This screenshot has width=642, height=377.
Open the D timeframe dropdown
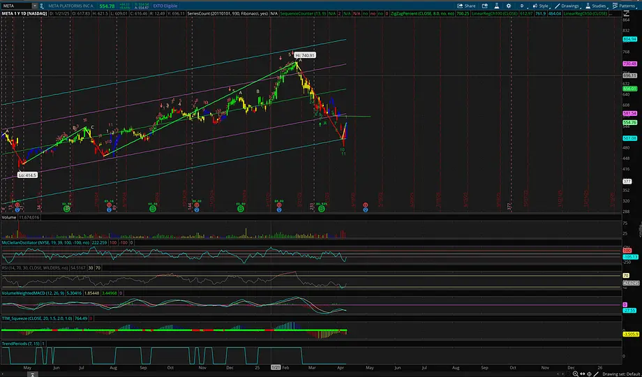521,5
